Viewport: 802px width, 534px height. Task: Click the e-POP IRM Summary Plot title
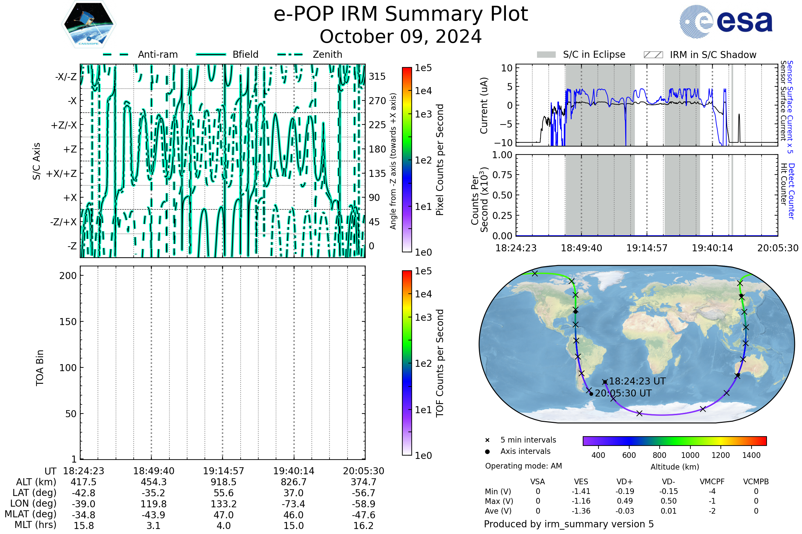tap(401, 14)
